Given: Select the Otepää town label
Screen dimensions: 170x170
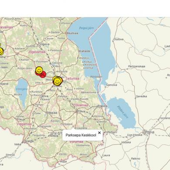Looking at the screenshot, I should click(x=52, y=113).
